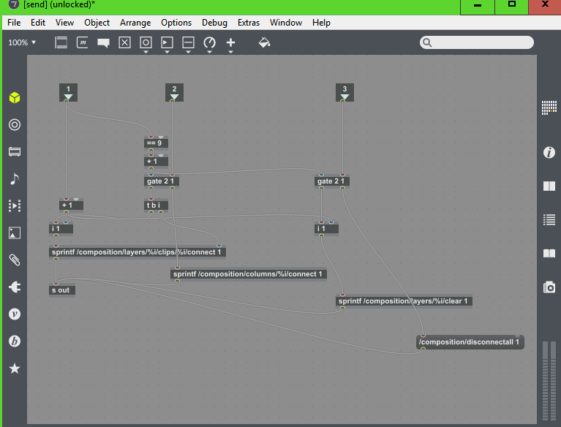The height and width of the screenshot is (427, 561).
Task: Open the Plug-ins plug icon panel
Action: (14, 287)
